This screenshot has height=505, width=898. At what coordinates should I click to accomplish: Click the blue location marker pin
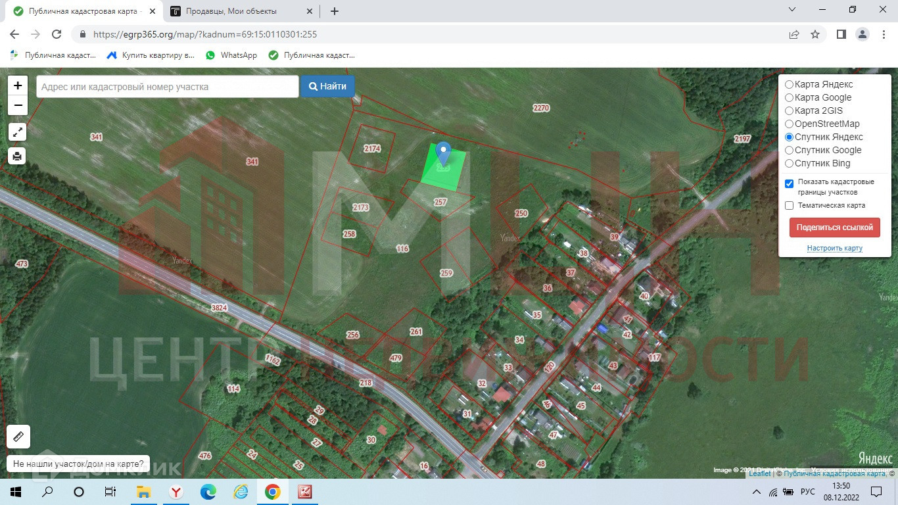point(444,153)
